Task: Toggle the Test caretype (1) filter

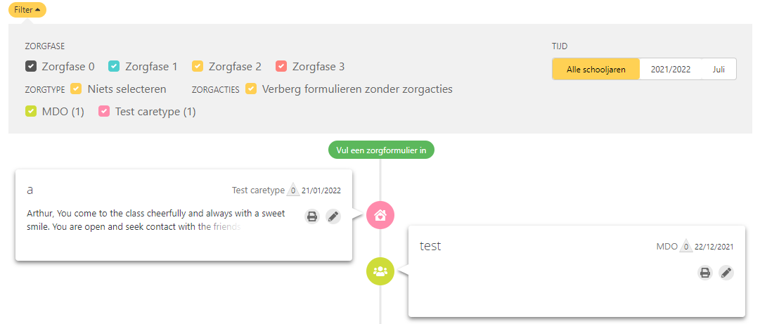Action: coord(104,112)
